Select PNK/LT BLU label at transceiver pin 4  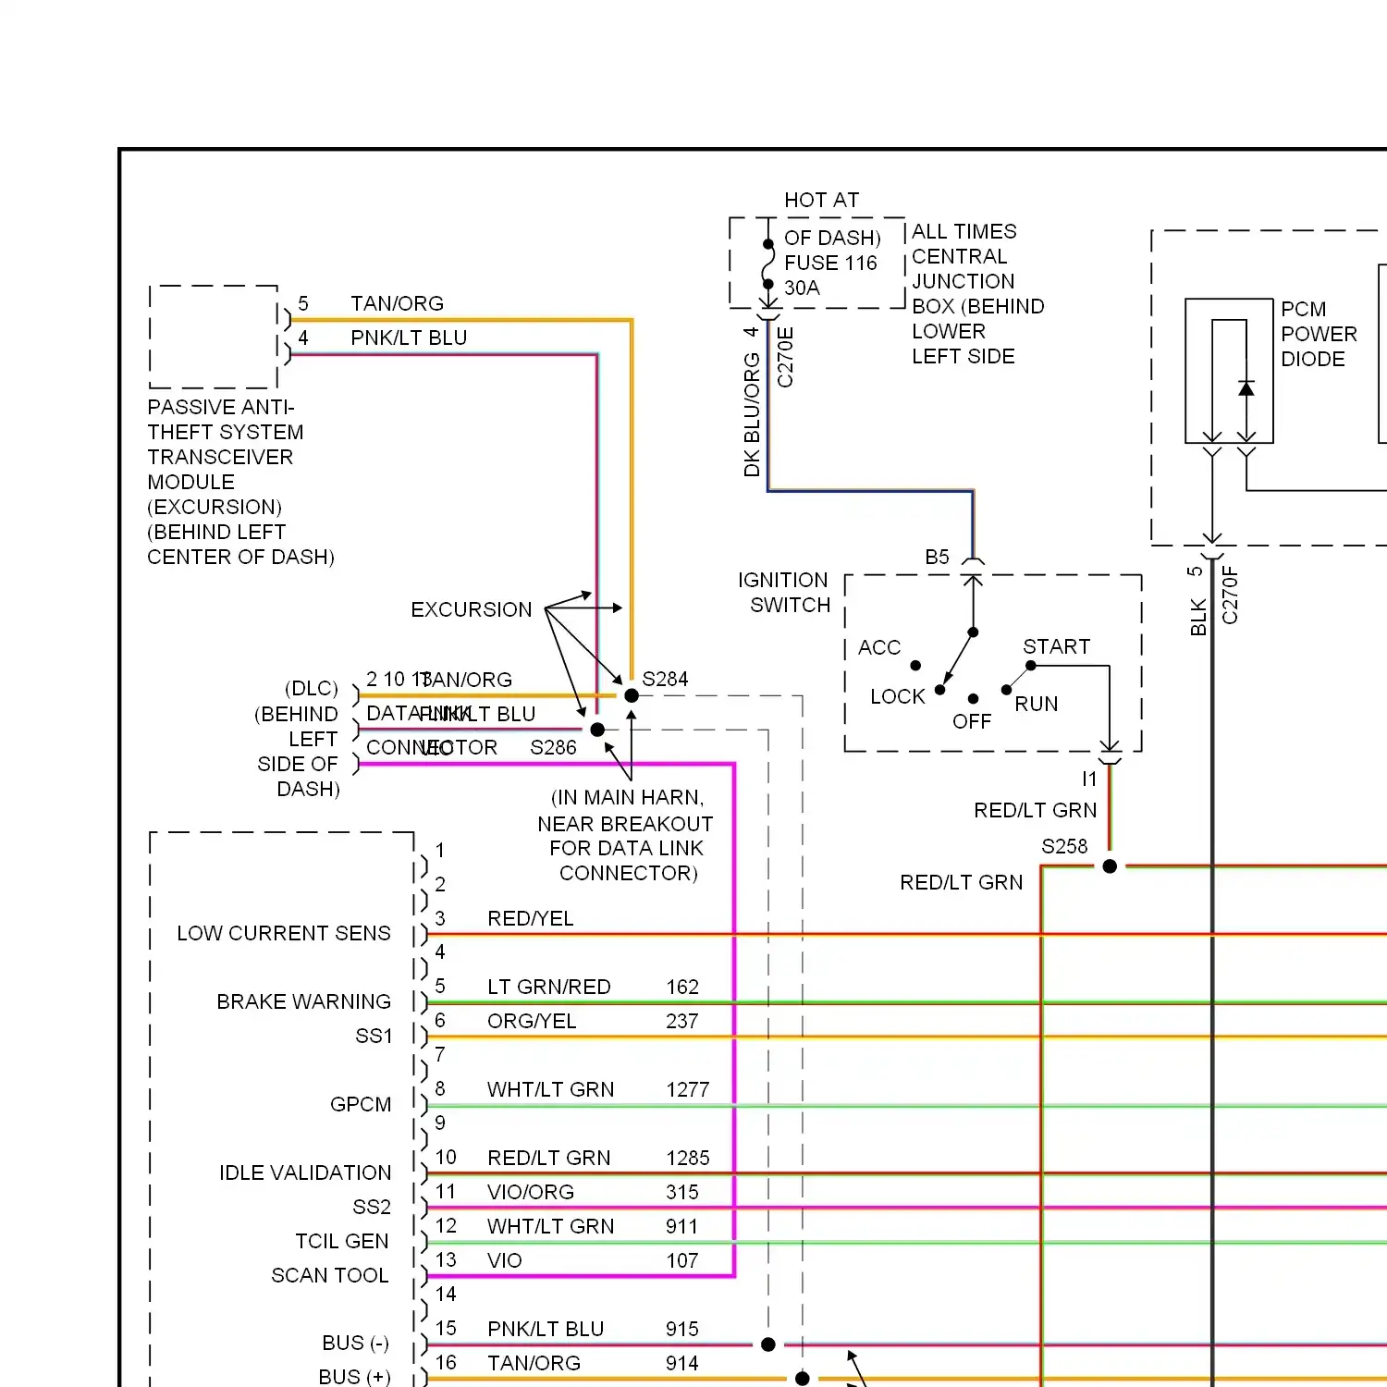[x=409, y=338]
